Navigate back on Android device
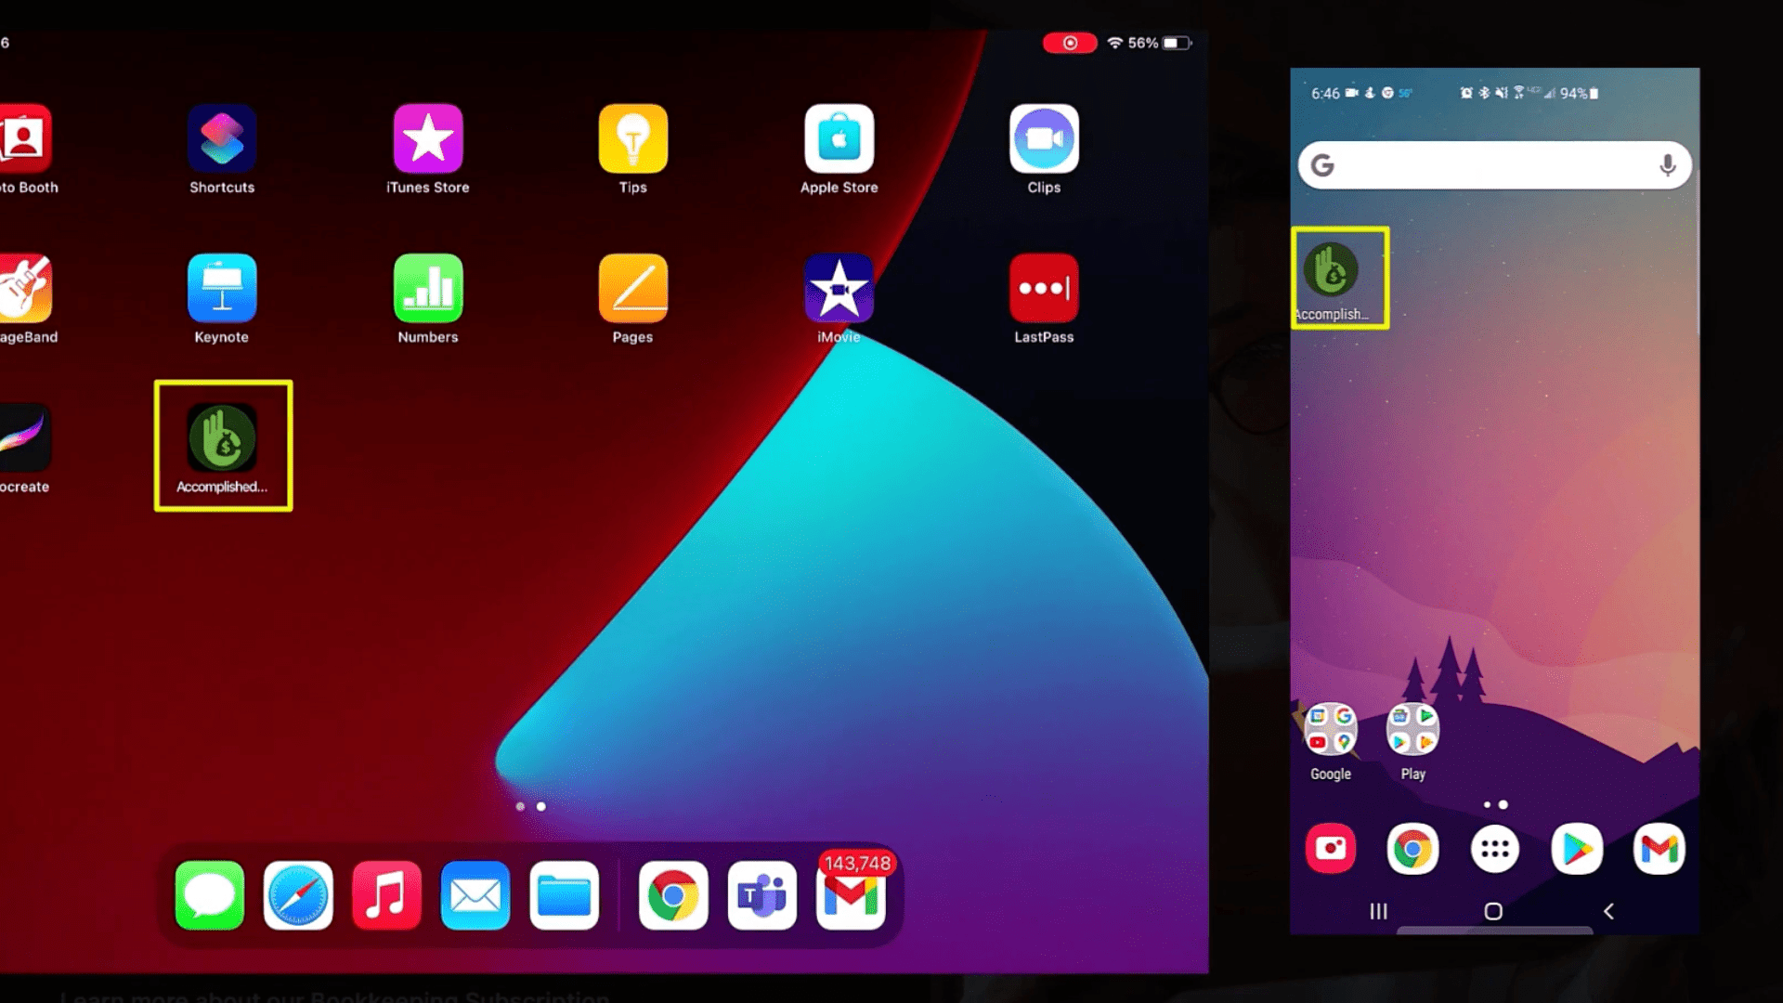Viewport: 1783px width, 1003px height. point(1607,911)
